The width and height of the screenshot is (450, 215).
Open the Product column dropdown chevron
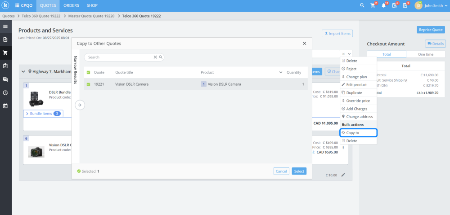coord(281,72)
